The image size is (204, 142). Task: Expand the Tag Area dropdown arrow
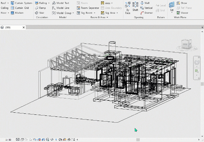tap(117, 13)
